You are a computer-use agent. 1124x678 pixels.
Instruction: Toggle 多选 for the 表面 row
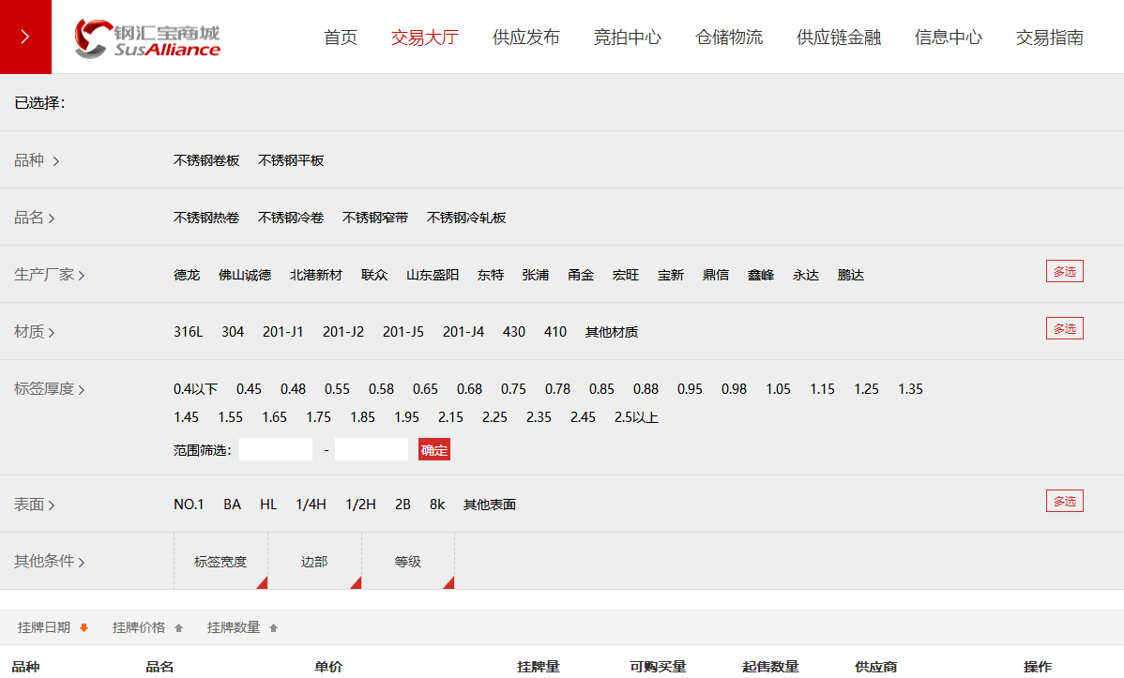(x=1064, y=502)
